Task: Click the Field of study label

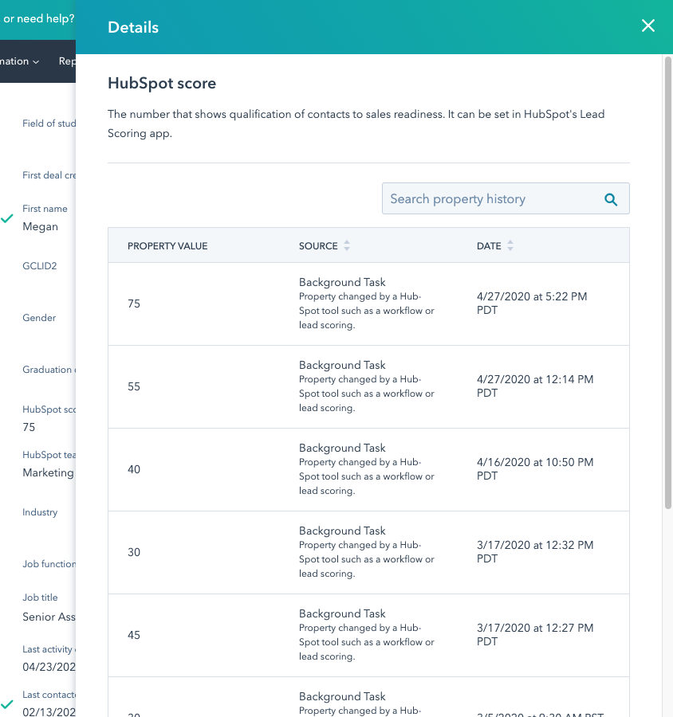Action: (49, 123)
